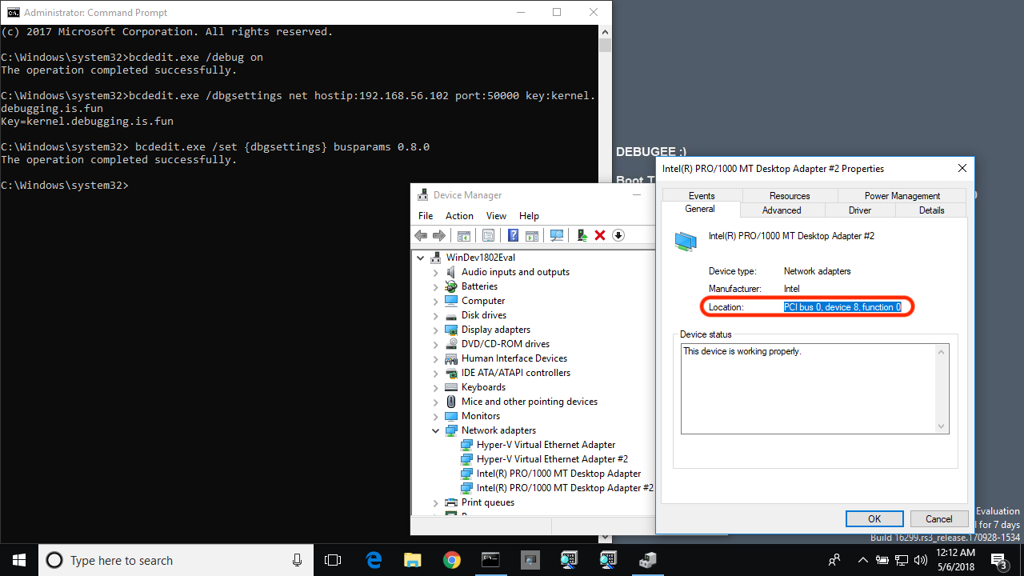
Task: Expand the Keyboards category
Action: tap(436, 387)
